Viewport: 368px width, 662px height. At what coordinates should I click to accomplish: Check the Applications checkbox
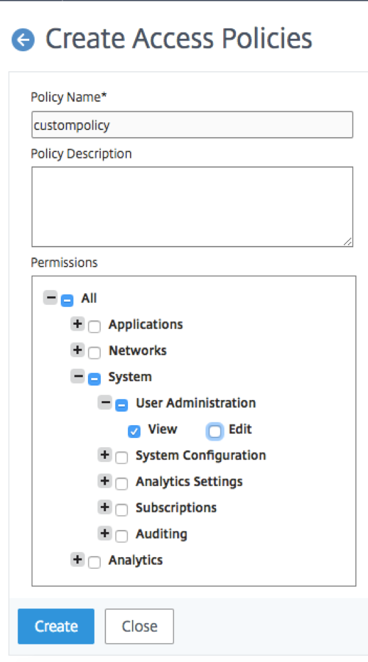pos(94,327)
